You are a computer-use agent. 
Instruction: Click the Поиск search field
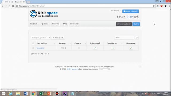pos(124,38)
